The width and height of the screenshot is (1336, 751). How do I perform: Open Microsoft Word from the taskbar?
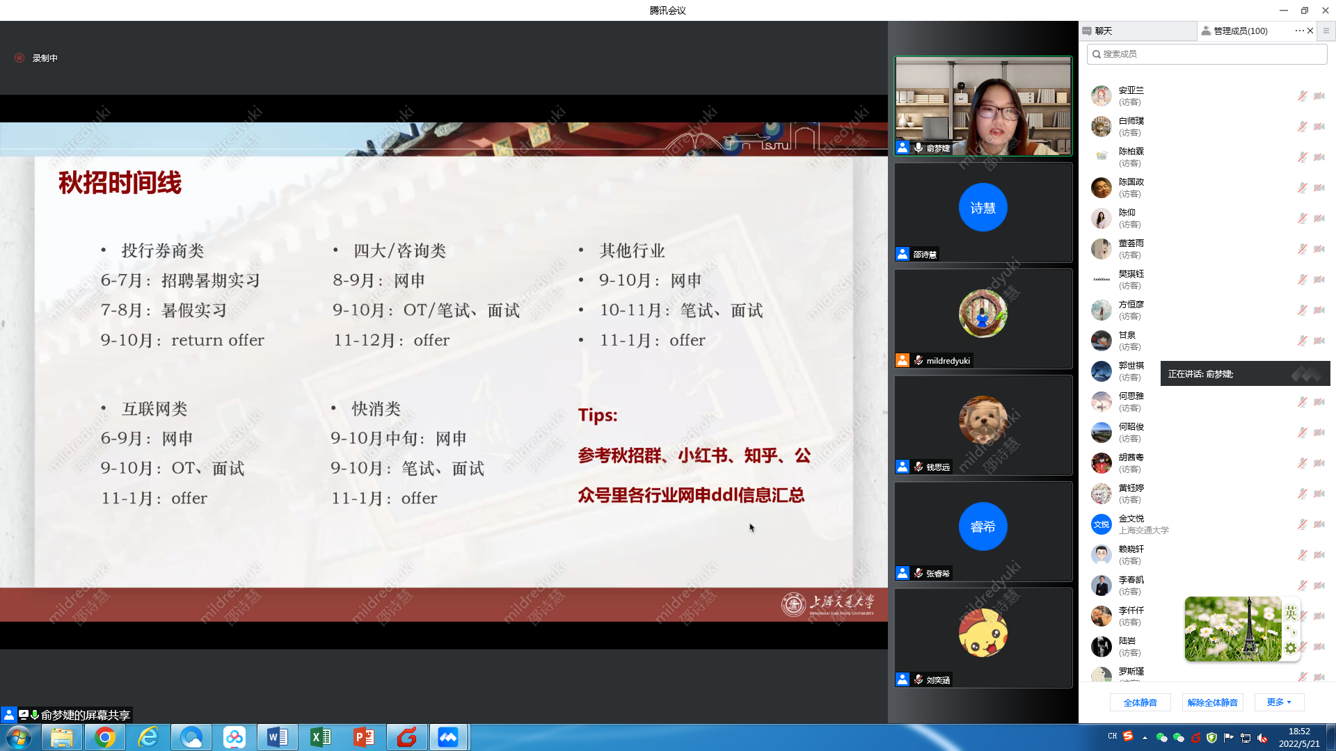point(278,737)
